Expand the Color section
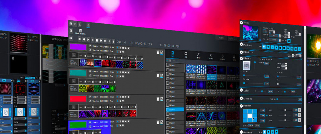 click(242, 90)
